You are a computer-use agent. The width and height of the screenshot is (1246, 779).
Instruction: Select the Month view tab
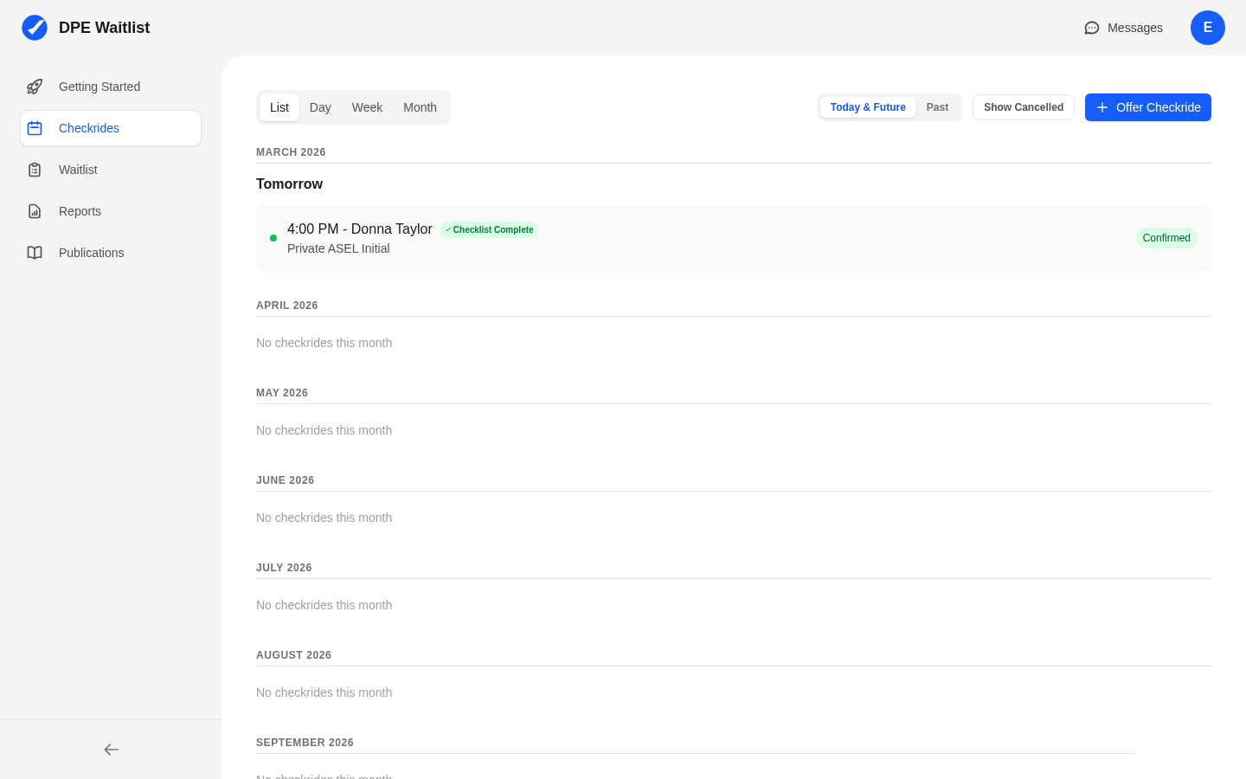[x=420, y=107]
